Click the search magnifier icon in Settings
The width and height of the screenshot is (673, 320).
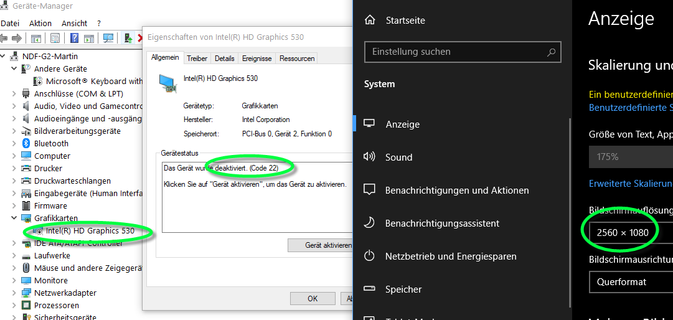(x=552, y=52)
